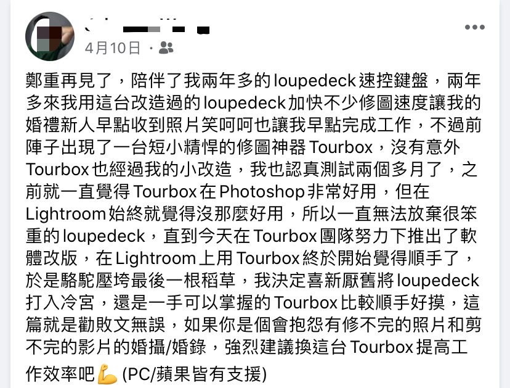Click the friends audience icon beside date
510x388 pixels.
point(166,48)
